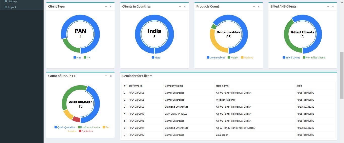Image resolution: width=344 pixels, height=143 pixels.
Task: Click mobile number +918735003591
Action: click(x=305, y=114)
